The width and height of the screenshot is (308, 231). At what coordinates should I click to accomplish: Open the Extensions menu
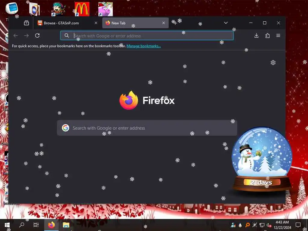coord(267,35)
